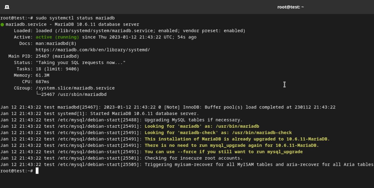Screen dimensions: 374x188
Task: Click the CPU 687ms value
Action: (42, 82)
